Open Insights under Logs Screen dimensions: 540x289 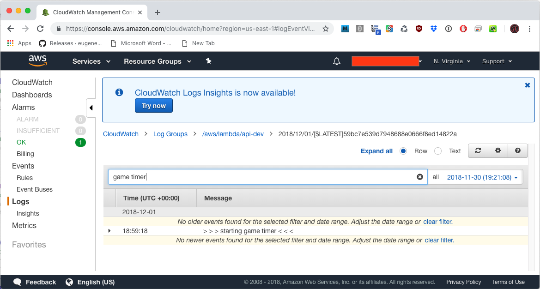28,213
